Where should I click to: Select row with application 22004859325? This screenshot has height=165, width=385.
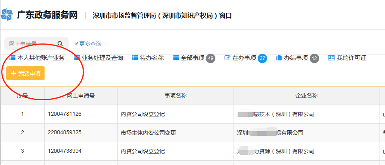click(192, 133)
